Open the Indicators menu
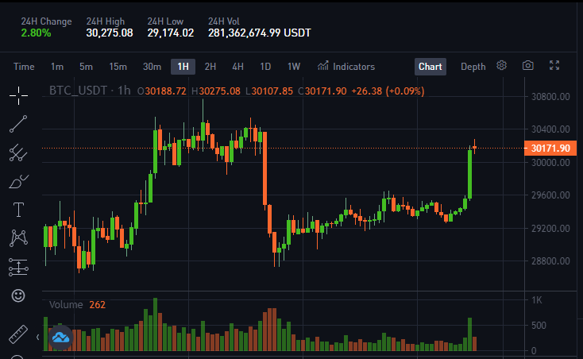Image resolution: width=583 pixels, height=359 pixels. coord(346,67)
